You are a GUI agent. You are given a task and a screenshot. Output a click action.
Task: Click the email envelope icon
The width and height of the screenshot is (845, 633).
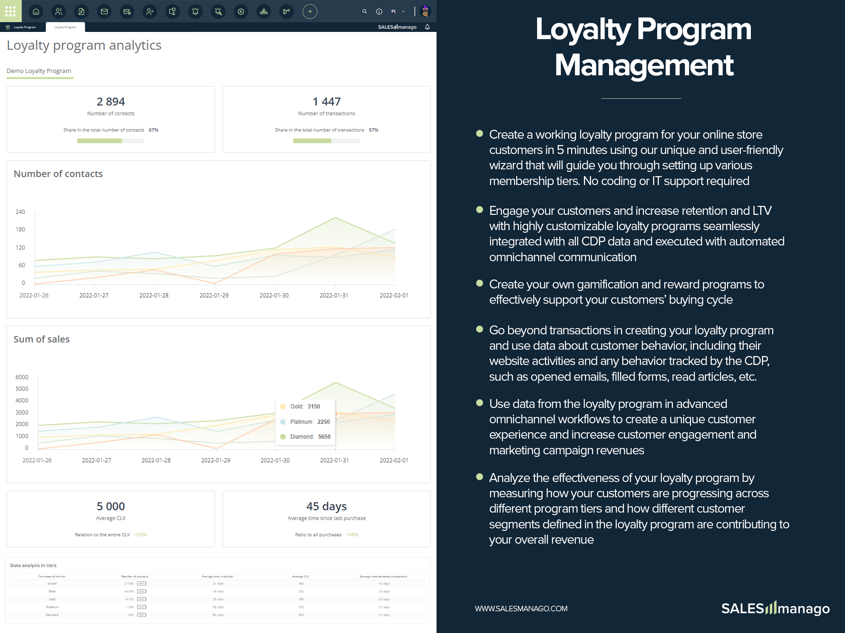click(104, 11)
